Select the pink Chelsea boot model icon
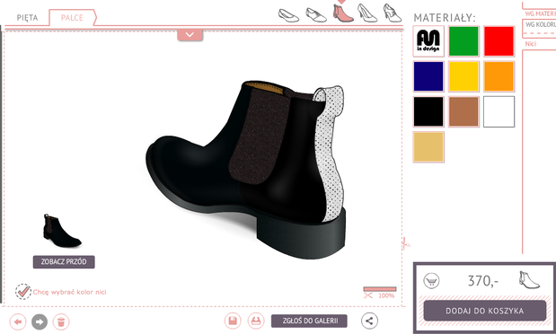The height and width of the screenshot is (334, 556). pyautogui.click(x=343, y=13)
